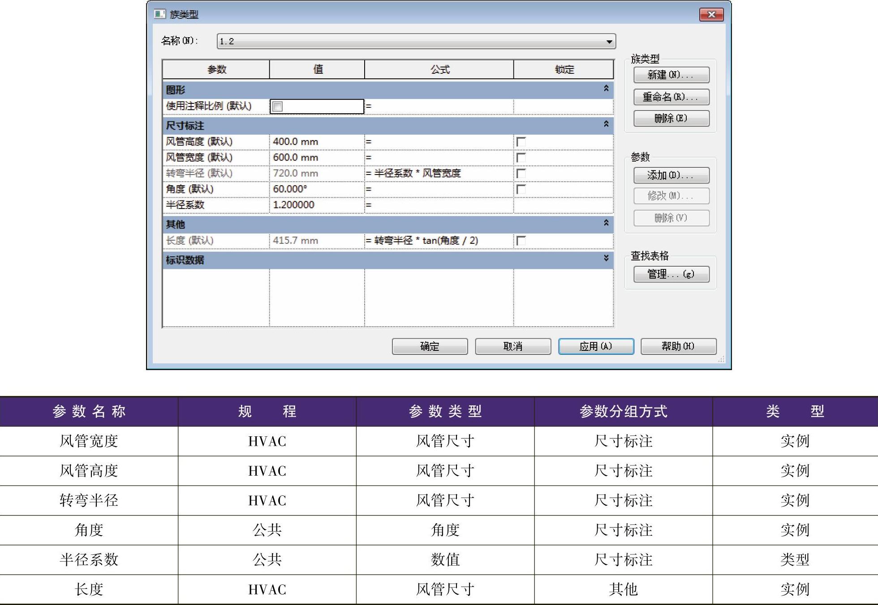Click the family types dialog title icon
Viewport: 878px width, 605px height.
(159, 14)
